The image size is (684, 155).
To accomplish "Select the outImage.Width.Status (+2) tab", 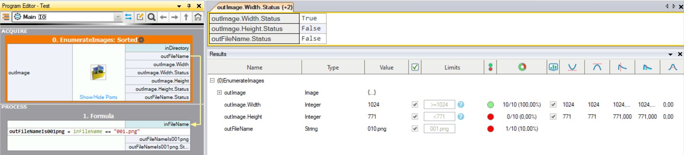I will tap(254, 7).
